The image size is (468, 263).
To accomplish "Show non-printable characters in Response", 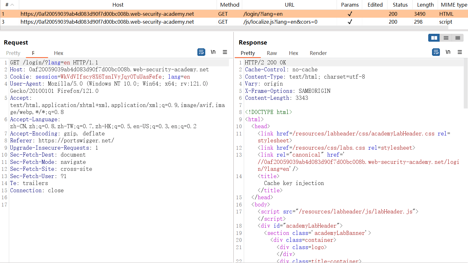I will [448, 52].
